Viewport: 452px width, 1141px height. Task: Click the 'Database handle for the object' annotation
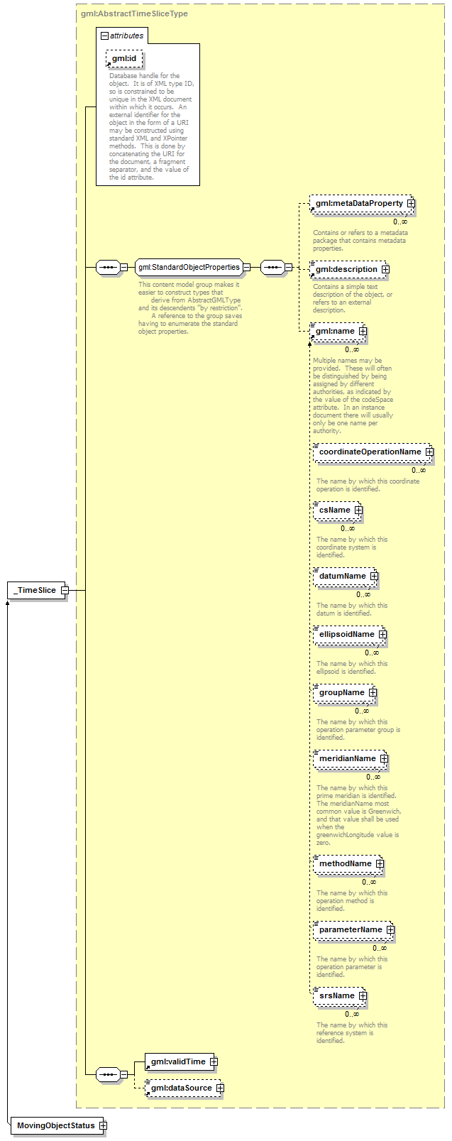[150, 126]
